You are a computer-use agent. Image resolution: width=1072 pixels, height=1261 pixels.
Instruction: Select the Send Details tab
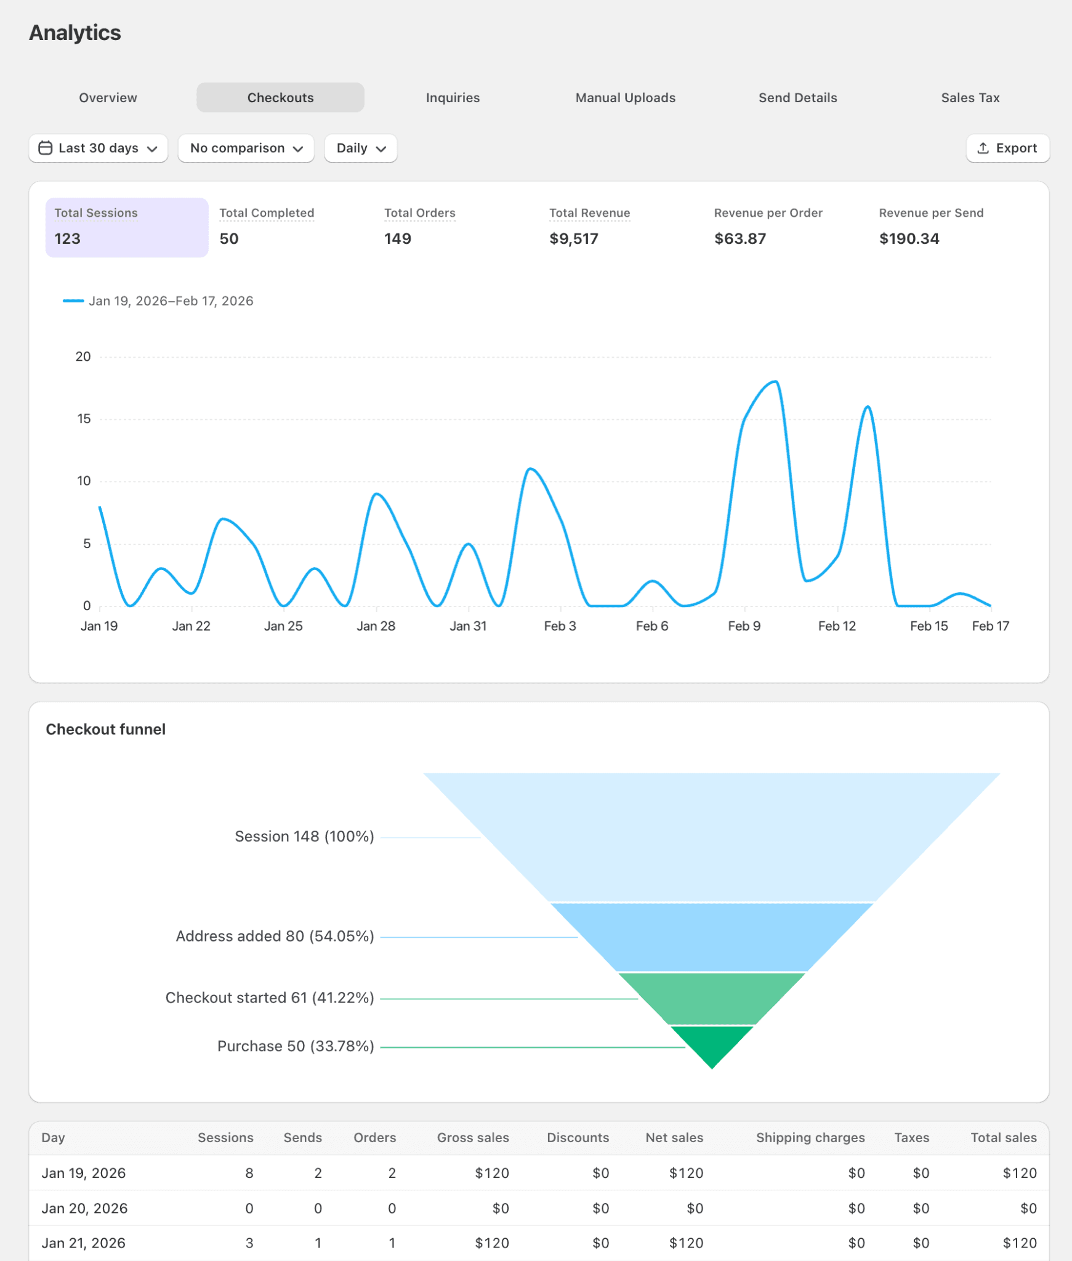797,98
